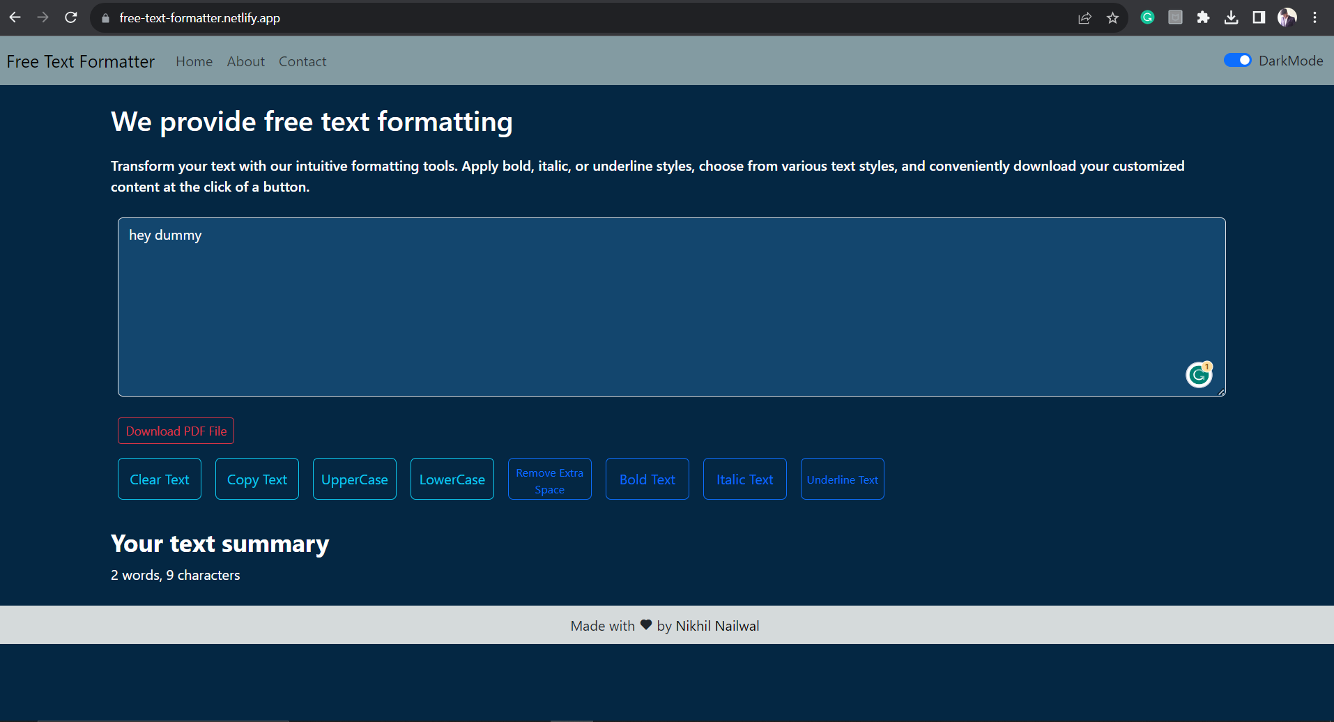Open browser downloads icon
This screenshot has width=1334, height=722.
[x=1231, y=17]
